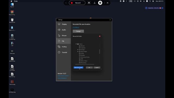This screenshot has width=174, height=98.
Task: Select the Green Computing desktop icon
Action: click(x=12, y=37)
